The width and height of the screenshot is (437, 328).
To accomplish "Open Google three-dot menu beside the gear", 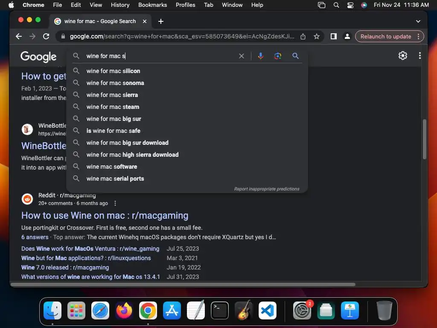I will pyautogui.click(x=420, y=56).
